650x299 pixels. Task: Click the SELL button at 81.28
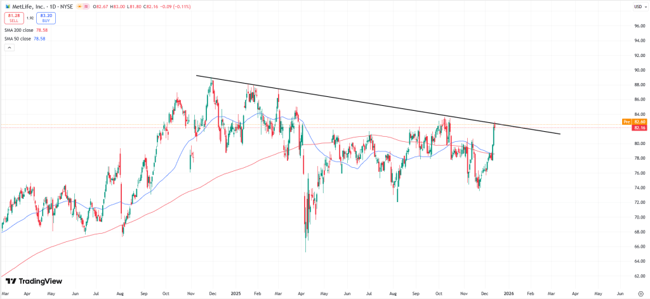coord(14,18)
